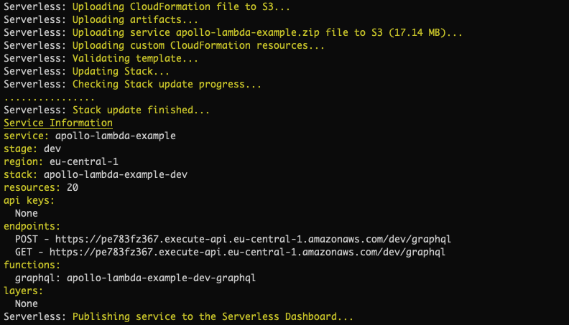Select the stage value dev
569x325 pixels.
pyautogui.click(x=52, y=149)
